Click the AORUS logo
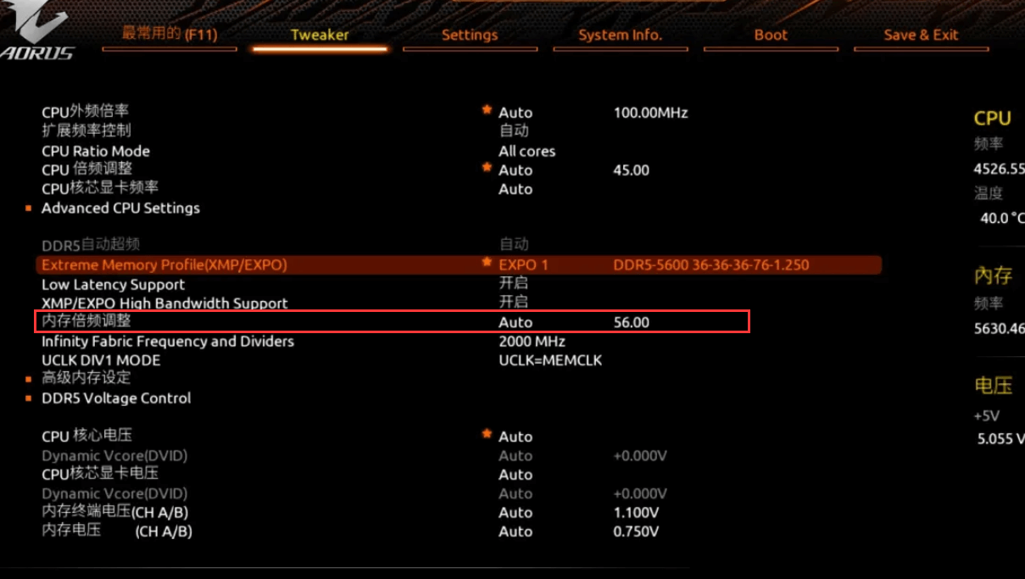The height and width of the screenshot is (579, 1025). [x=38, y=36]
